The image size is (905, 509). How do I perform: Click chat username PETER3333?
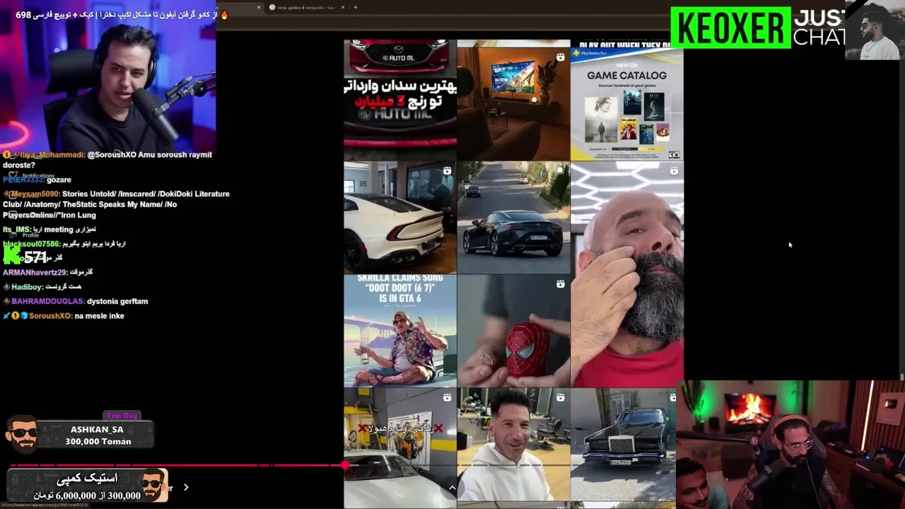coord(23,180)
